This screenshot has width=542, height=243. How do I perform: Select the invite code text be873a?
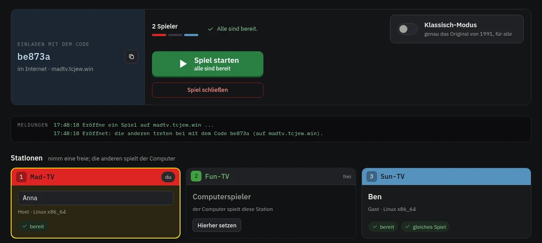34,57
